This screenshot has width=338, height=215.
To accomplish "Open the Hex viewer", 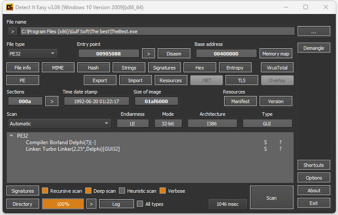I will coord(200,68).
